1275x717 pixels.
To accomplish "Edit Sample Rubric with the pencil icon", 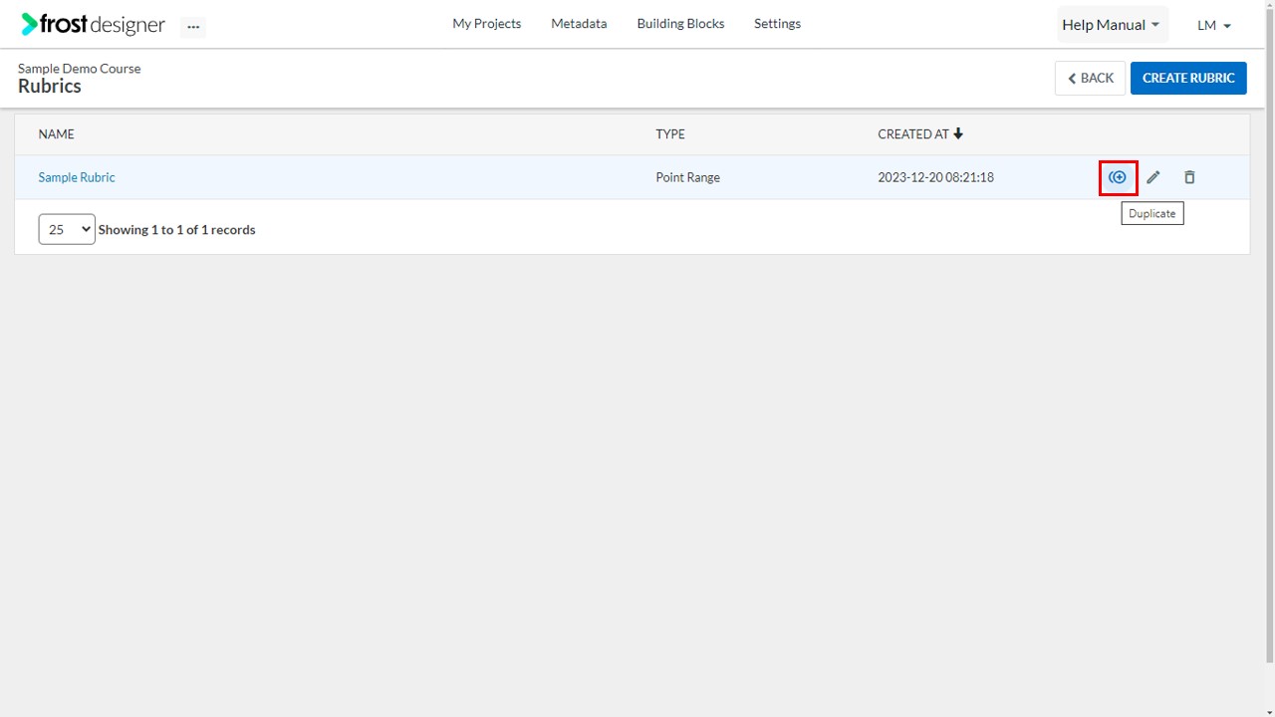I will point(1153,177).
